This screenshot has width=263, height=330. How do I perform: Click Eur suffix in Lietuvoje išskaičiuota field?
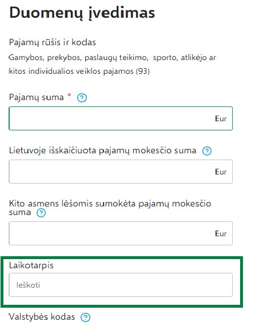[221, 172]
